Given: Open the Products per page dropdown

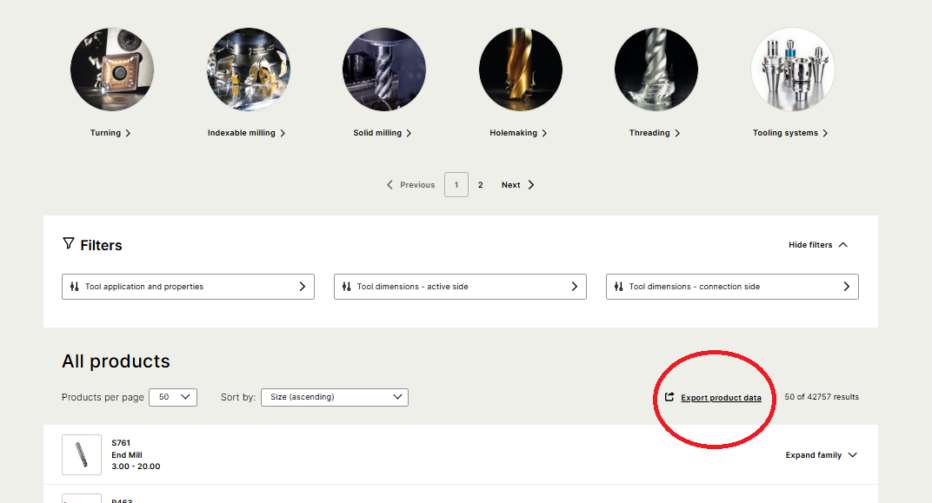Looking at the screenshot, I should point(173,397).
